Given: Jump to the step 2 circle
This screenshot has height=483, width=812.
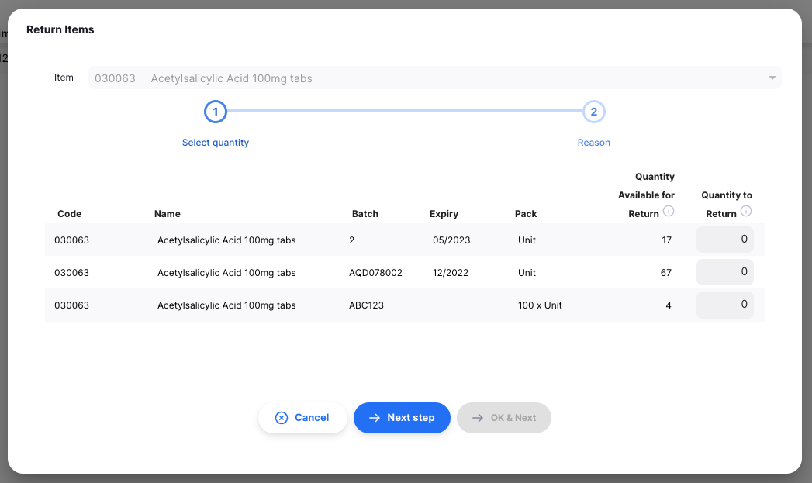Looking at the screenshot, I should click(593, 112).
